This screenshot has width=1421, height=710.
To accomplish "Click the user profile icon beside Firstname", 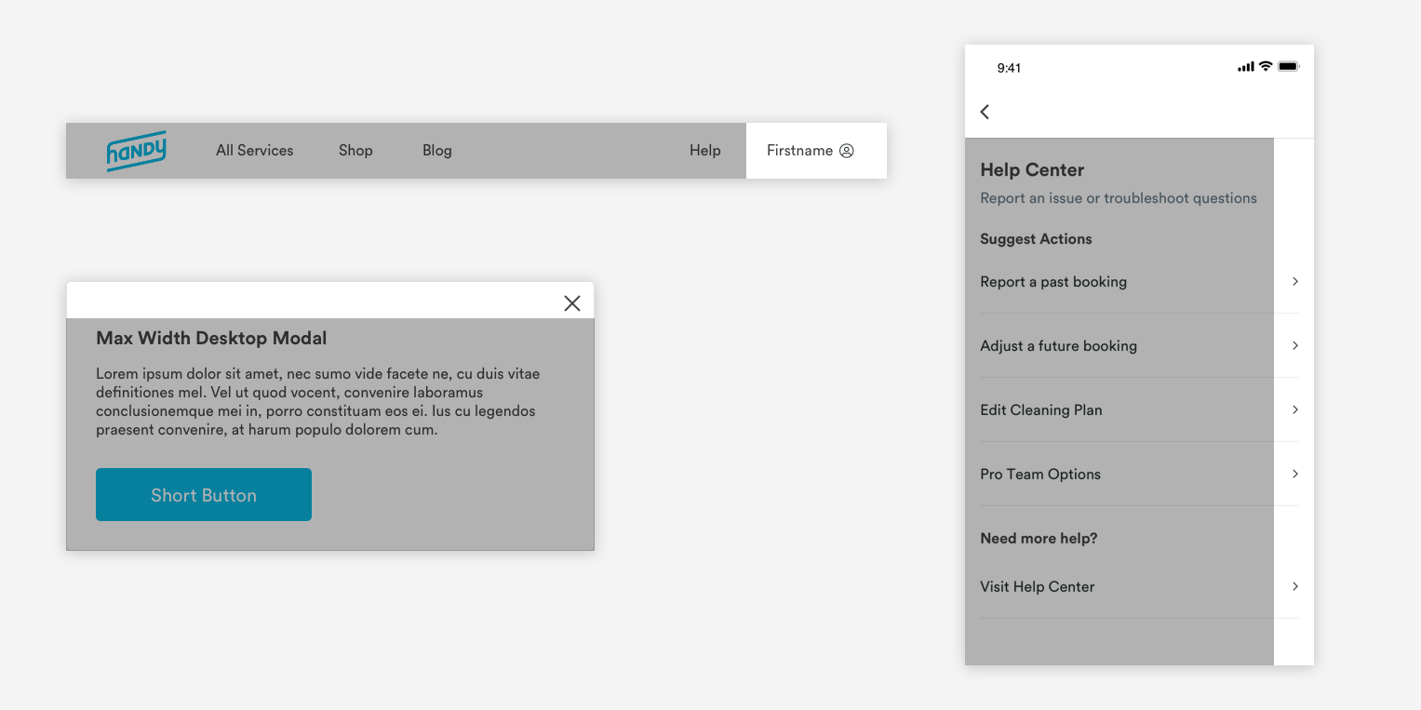I will click(x=847, y=151).
